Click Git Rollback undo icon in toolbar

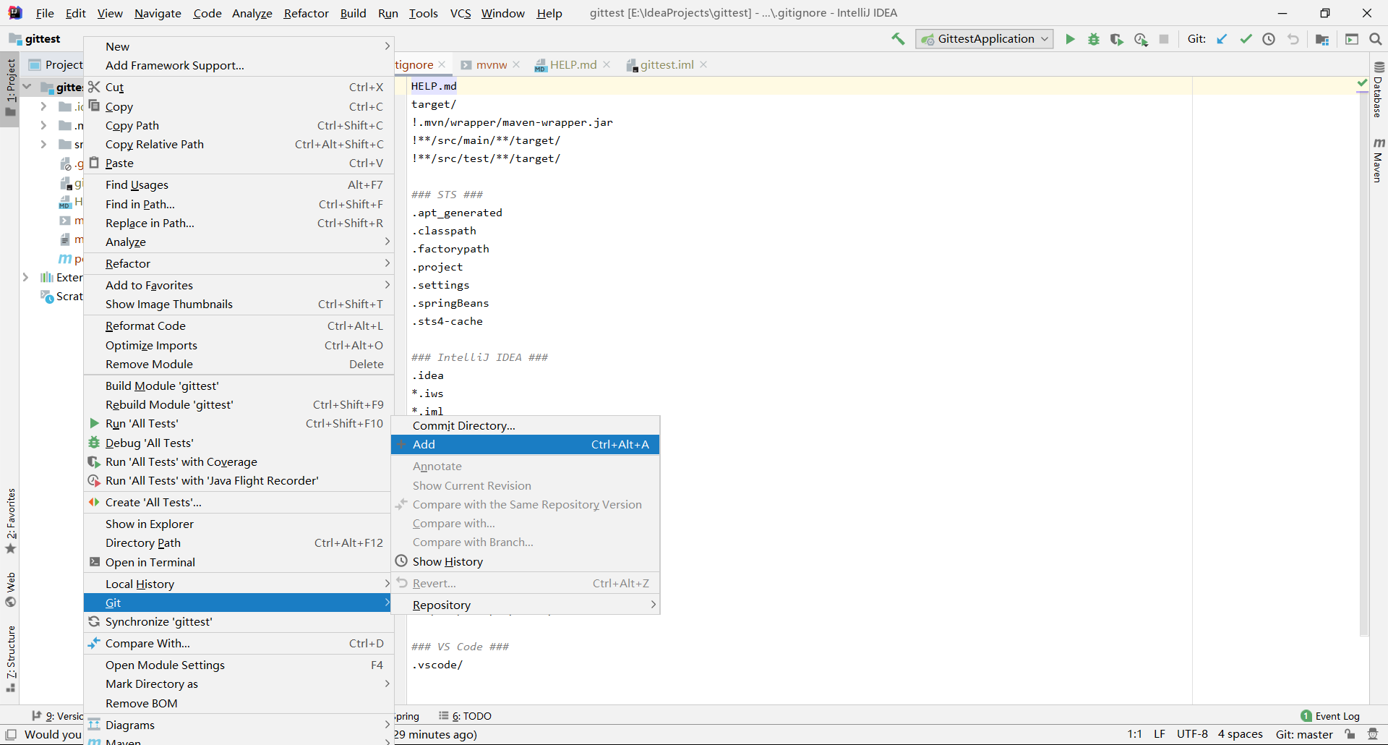click(1293, 39)
